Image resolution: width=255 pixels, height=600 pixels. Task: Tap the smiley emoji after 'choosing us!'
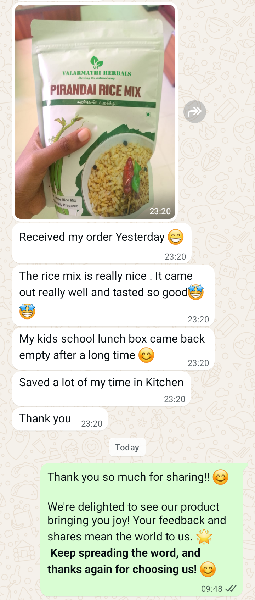coord(208,569)
